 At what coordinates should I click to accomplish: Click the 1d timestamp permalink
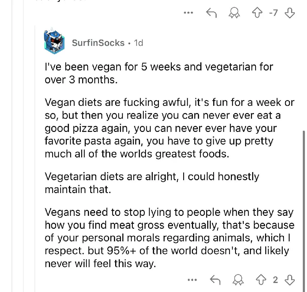[139, 43]
